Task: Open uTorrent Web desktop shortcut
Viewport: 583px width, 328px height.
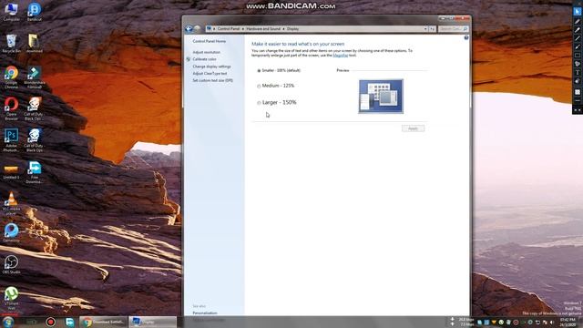Action: [11, 298]
